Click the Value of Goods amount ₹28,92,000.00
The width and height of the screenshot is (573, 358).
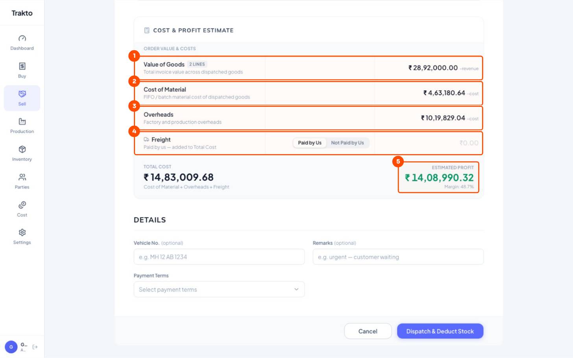point(433,68)
